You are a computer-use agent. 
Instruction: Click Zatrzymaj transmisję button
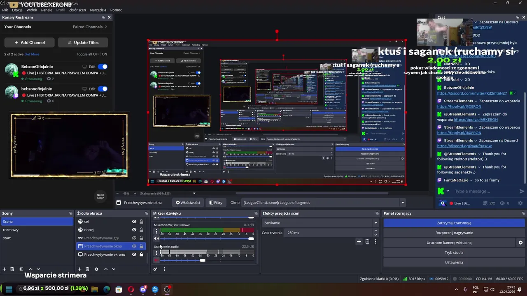454,223
